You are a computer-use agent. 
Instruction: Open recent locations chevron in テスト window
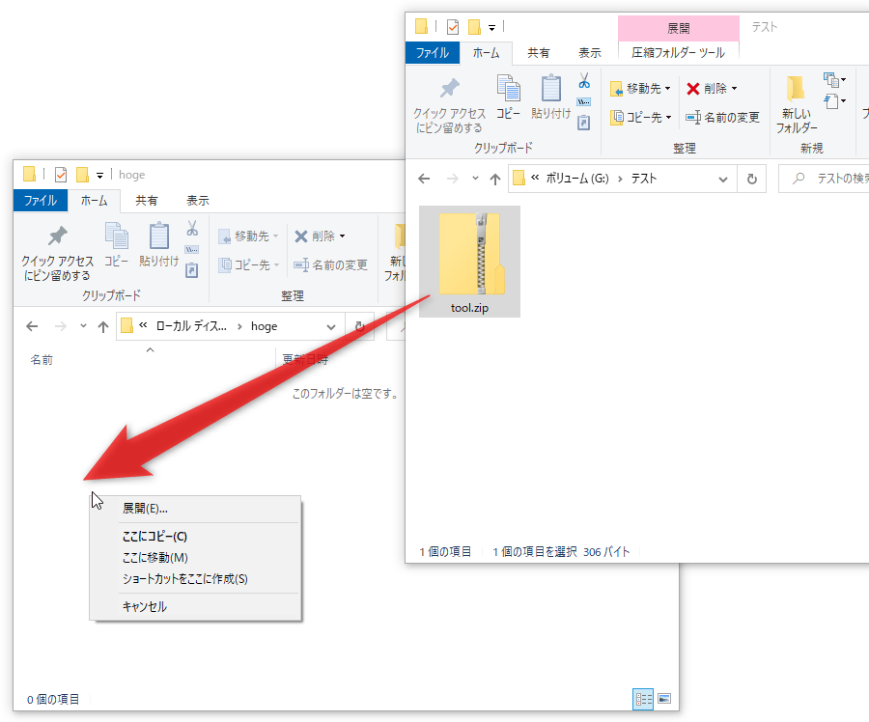click(475, 179)
